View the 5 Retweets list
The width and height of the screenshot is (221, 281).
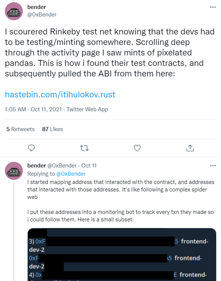coord(21,129)
